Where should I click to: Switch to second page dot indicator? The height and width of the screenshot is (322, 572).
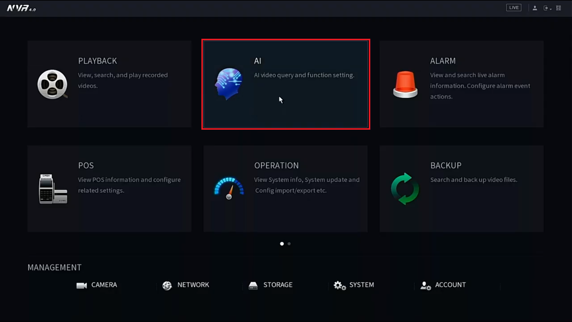tap(289, 244)
